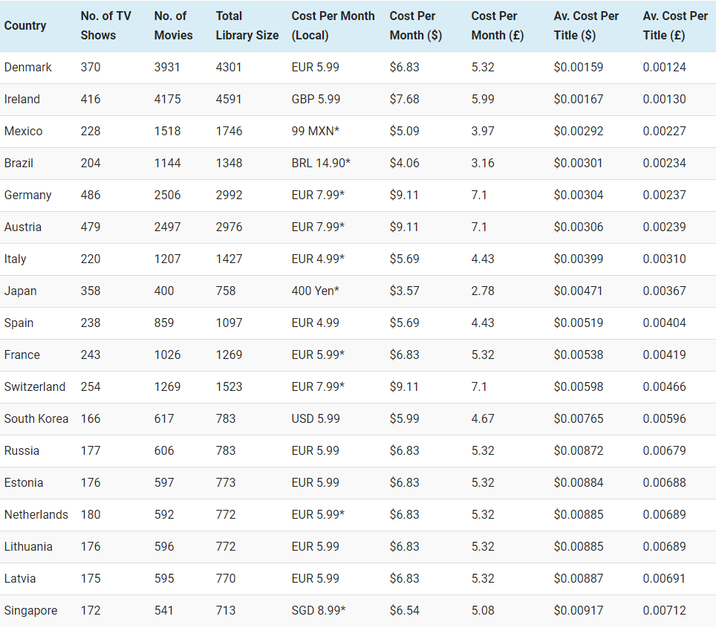Click the Ireland row name
Image resolution: width=716 pixels, height=628 pixels.
[22, 99]
